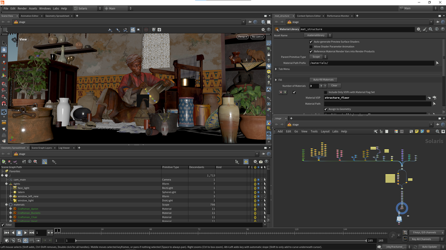
Task: Disable Auto-generate Preview Surface Shaders checkbox
Action: coord(311,42)
